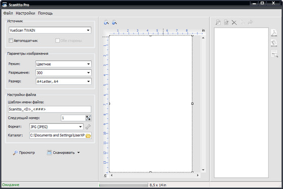Toggle the Обе стороны checkbox
This screenshot has height=189, width=283.
pos(57,40)
